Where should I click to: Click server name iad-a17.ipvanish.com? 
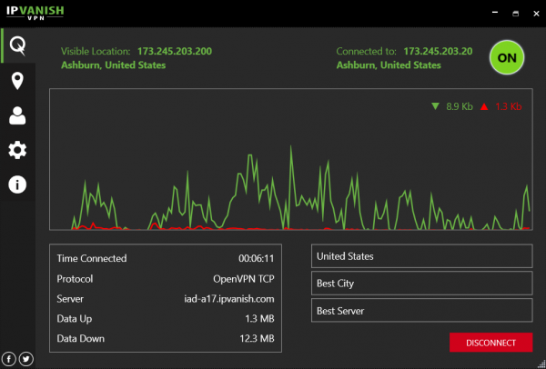229,299
